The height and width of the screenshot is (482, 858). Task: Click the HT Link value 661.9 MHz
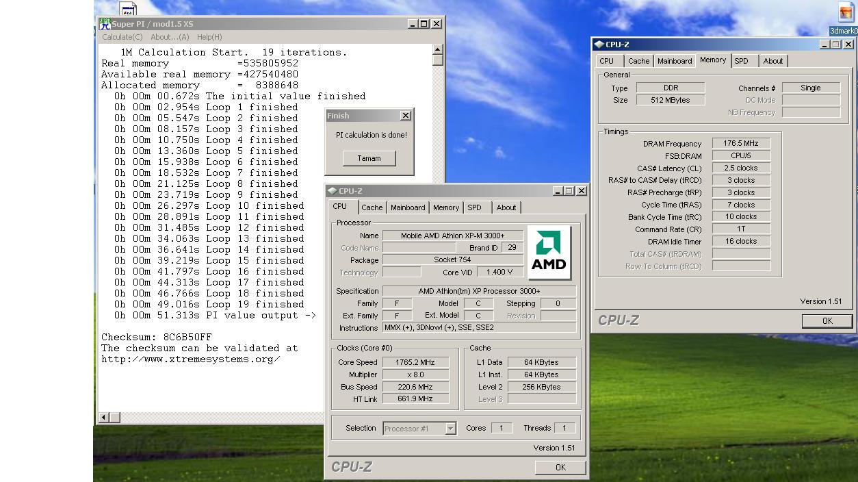click(415, 398)
